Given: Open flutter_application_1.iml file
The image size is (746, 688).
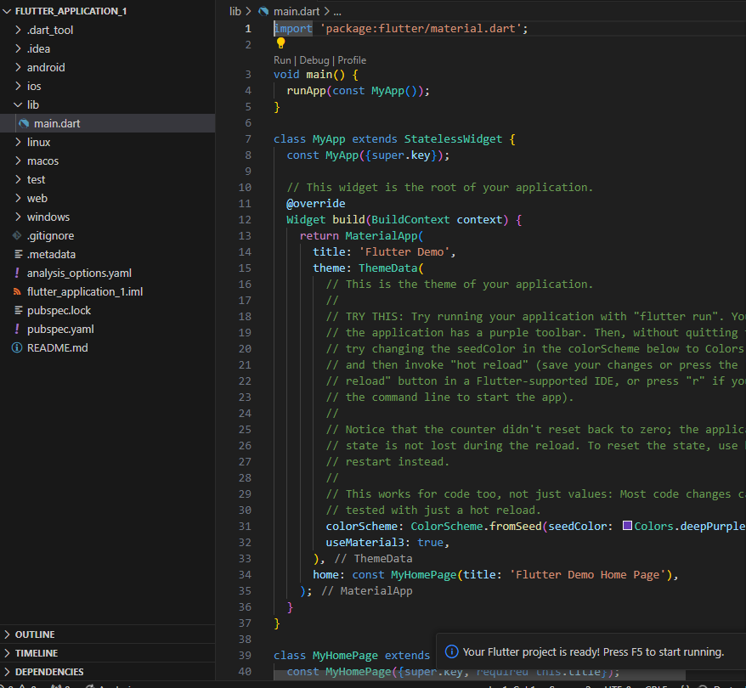Looking at the screenshot, I should [85, 291].
